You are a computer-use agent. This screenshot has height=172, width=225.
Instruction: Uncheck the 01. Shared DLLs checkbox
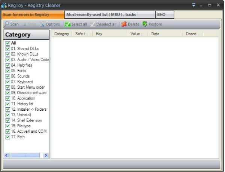(x=8, y=49)
